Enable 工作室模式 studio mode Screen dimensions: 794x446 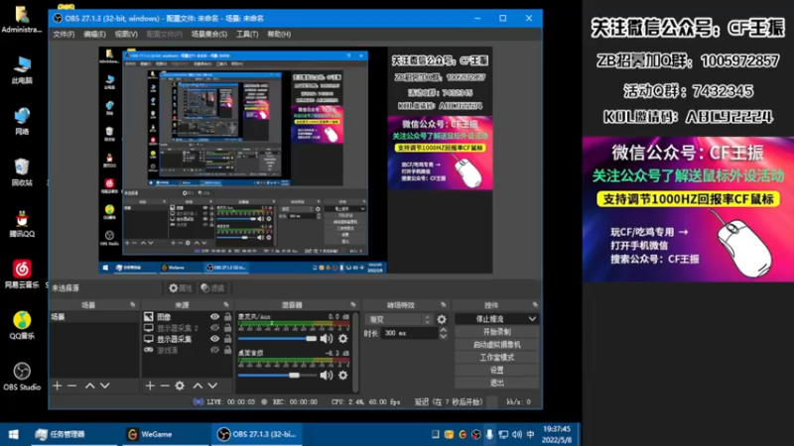point(497,357)
